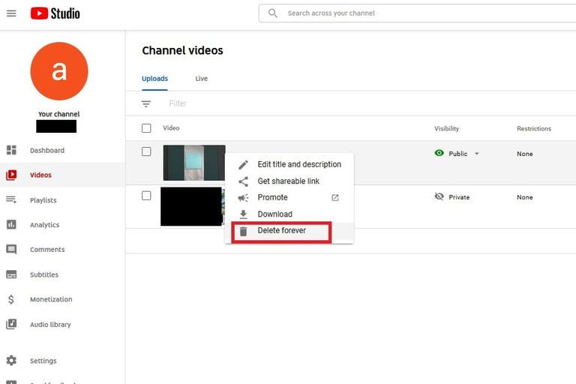
Task: Choose Delete forever from context menu
Action: click(281, 231)
